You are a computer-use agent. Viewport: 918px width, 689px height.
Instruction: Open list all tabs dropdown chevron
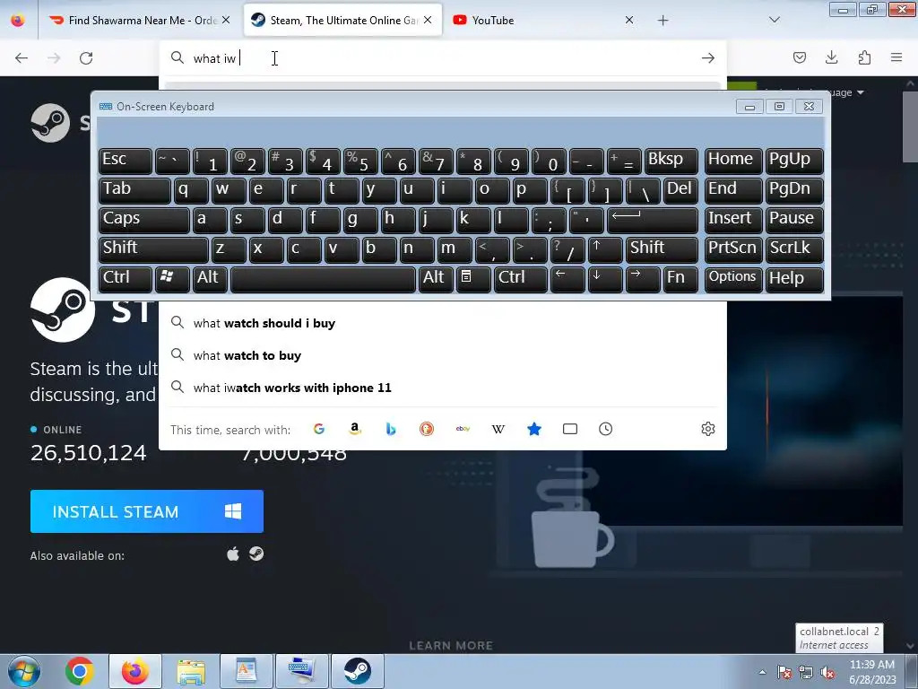[x=774, y=20]
